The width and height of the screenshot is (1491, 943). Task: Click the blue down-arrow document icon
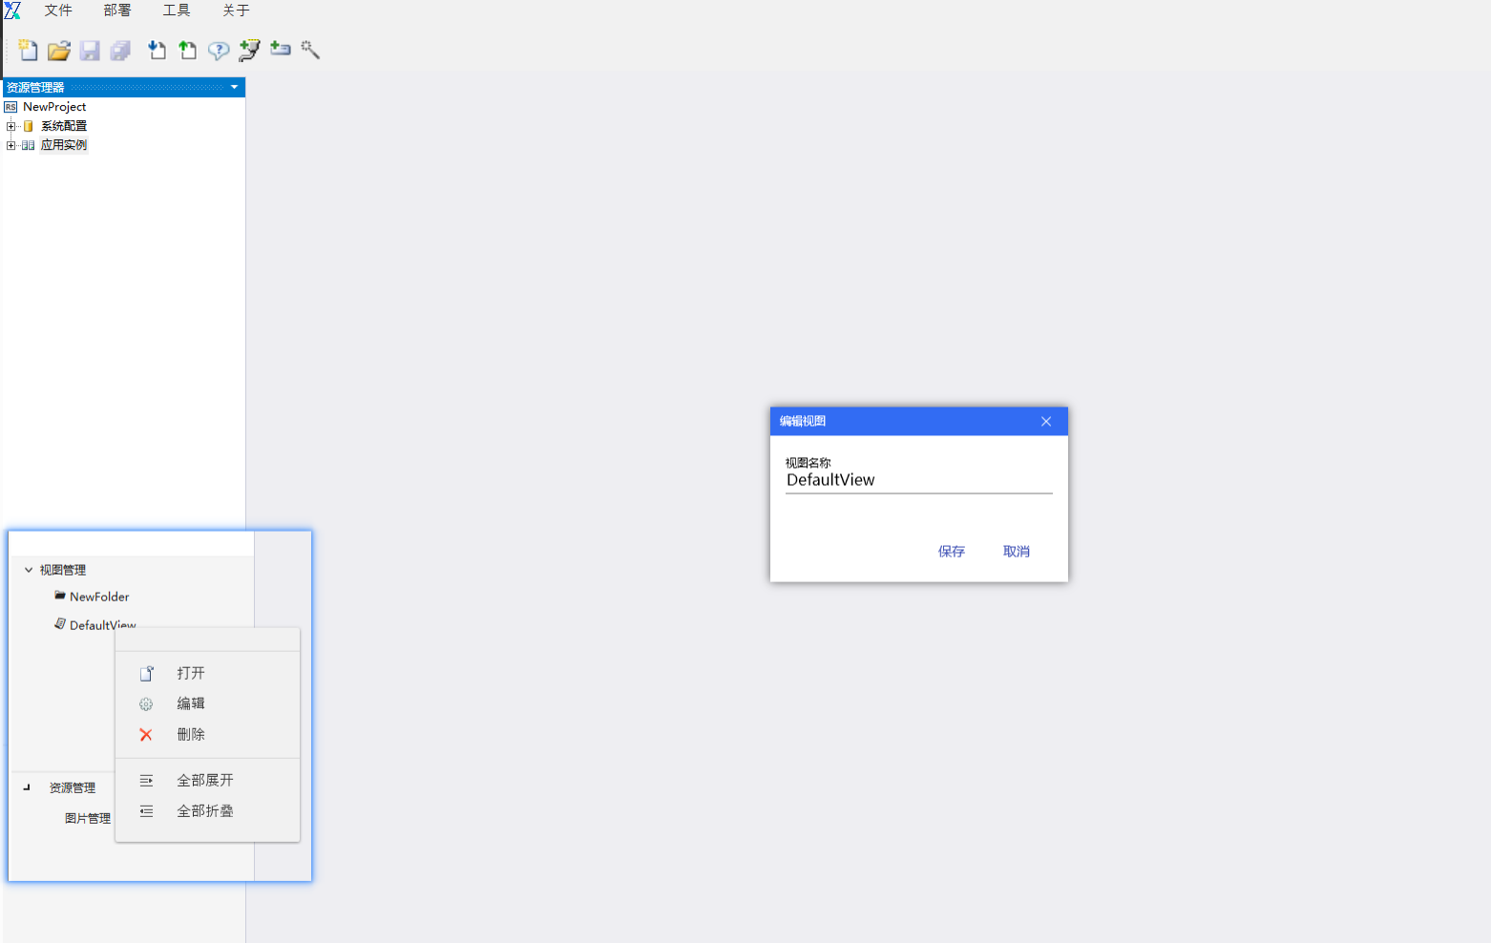click(157, 50)
